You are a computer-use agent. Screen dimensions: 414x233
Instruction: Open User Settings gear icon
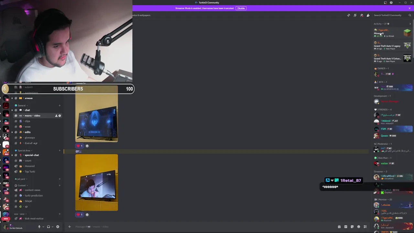(58, 227)
